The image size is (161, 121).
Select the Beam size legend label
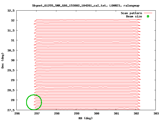click(x=134, y=16)
